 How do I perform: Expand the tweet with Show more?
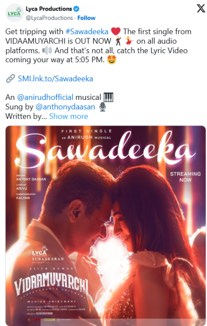pyautogui.click(x=69, y=116)
